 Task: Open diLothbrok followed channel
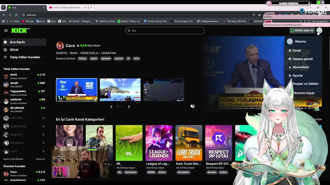point(24,109)
